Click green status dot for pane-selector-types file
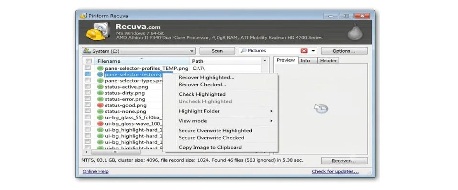The width and height of the screenshot is (458, 190). tap(100, 81)
